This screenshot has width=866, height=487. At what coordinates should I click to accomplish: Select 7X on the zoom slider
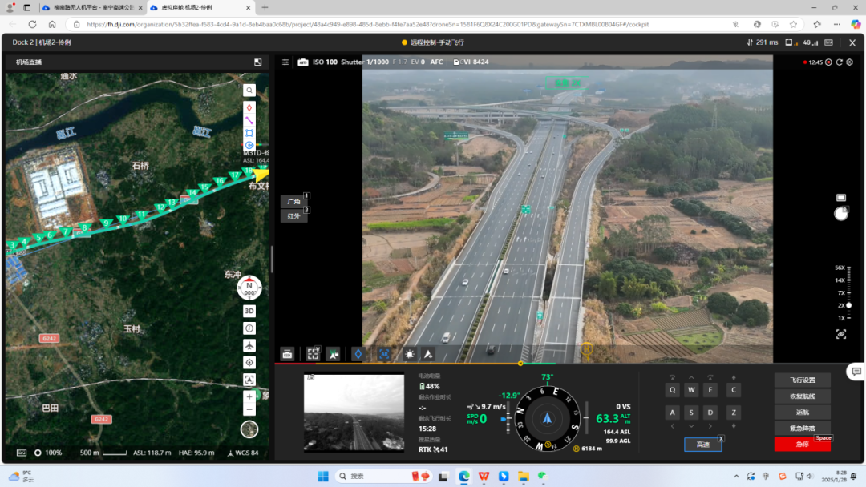click(x=841, y=292)
